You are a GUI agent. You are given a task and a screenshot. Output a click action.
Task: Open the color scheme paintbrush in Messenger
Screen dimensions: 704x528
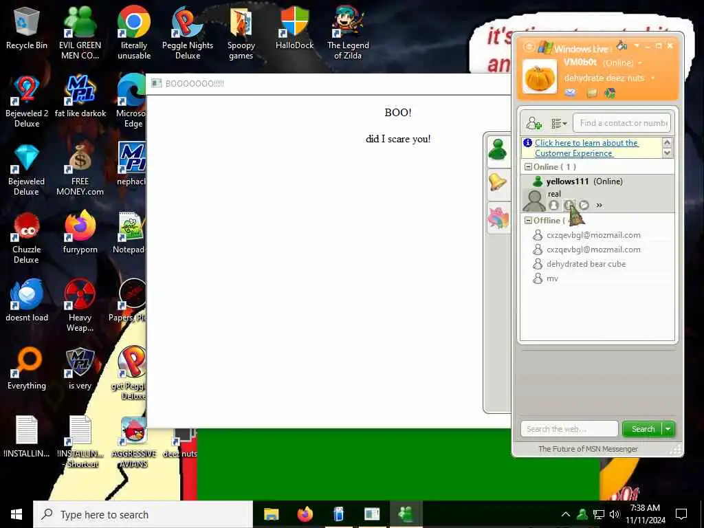621,45
